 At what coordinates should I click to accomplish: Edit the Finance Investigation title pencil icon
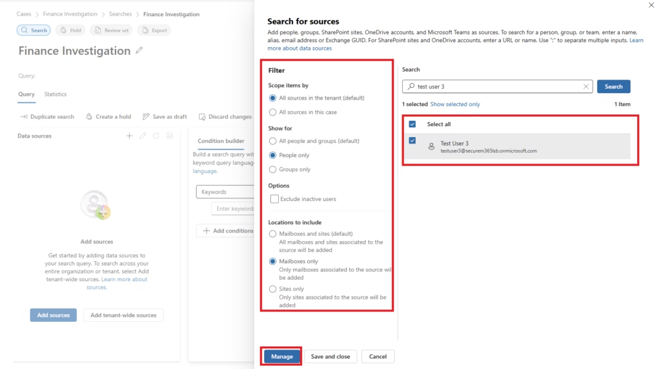click(139, 50)
